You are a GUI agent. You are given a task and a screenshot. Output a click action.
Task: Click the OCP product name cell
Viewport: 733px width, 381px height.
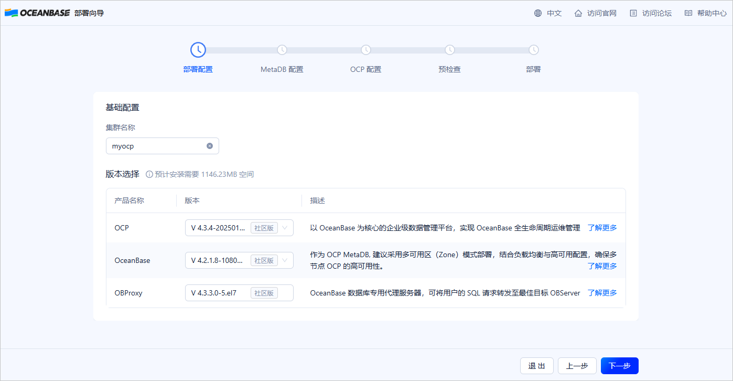click(x=122, y=228)
